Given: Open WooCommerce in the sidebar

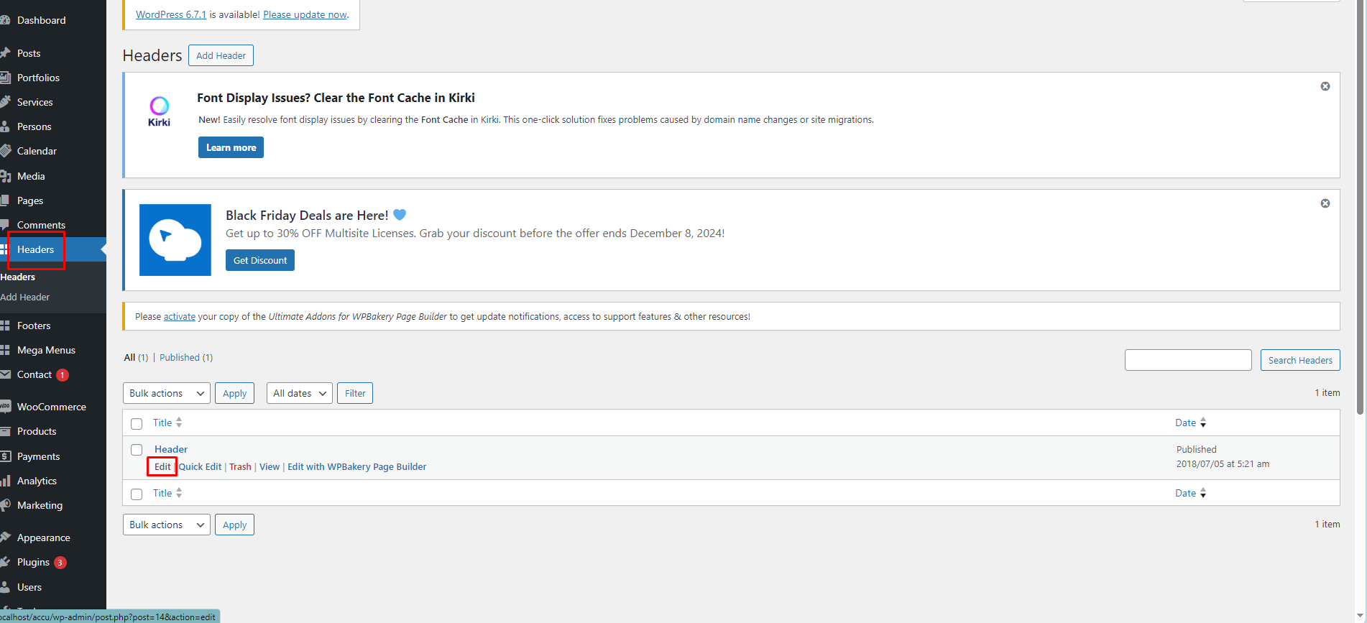Looking at the screenshot, I should (x=53, y=407).
